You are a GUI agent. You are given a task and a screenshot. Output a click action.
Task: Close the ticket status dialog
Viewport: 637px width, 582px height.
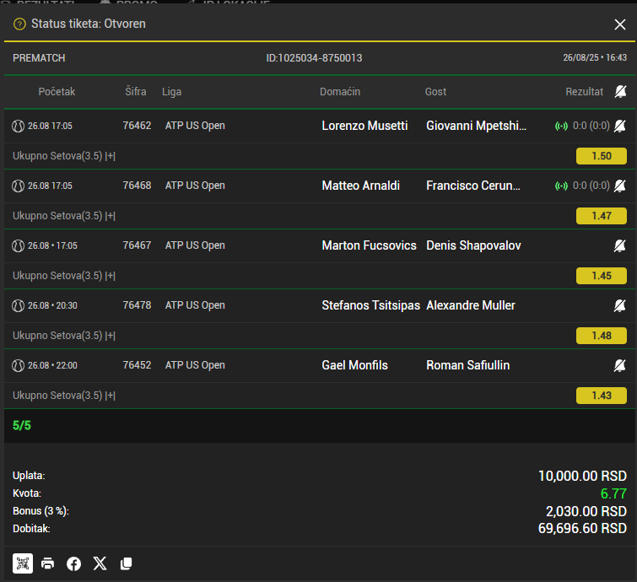[619, 24]
